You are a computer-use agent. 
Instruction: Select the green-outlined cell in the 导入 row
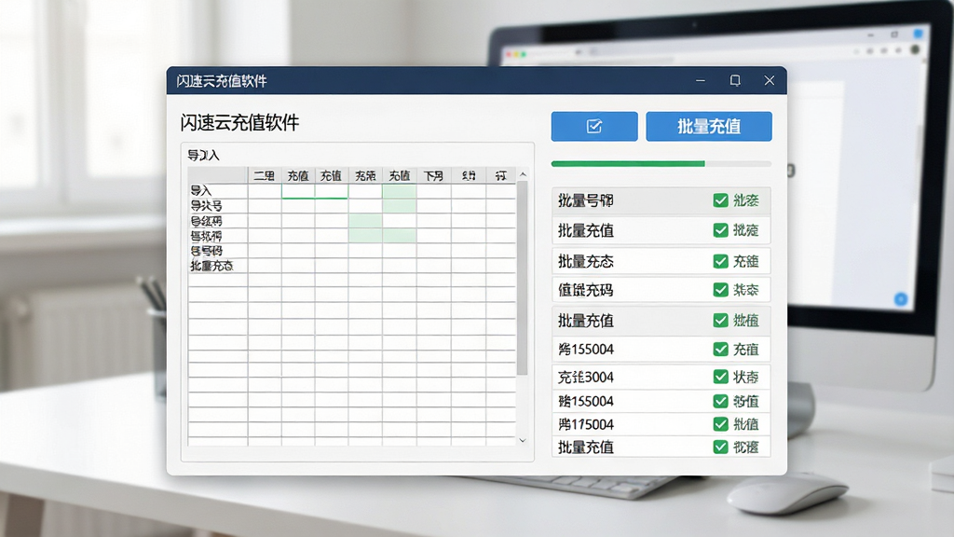click(315, 191)
